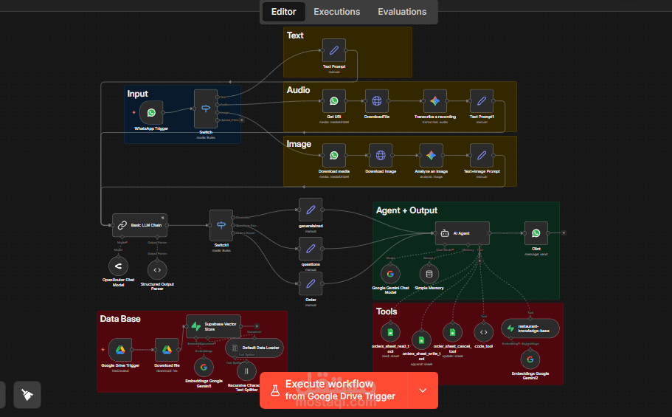Open the Recursive Character Text Splitter node

[246, 371]
